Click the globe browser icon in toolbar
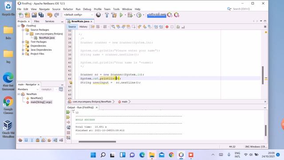The width and height of the screenshot is (284, 160). [99, 15]
